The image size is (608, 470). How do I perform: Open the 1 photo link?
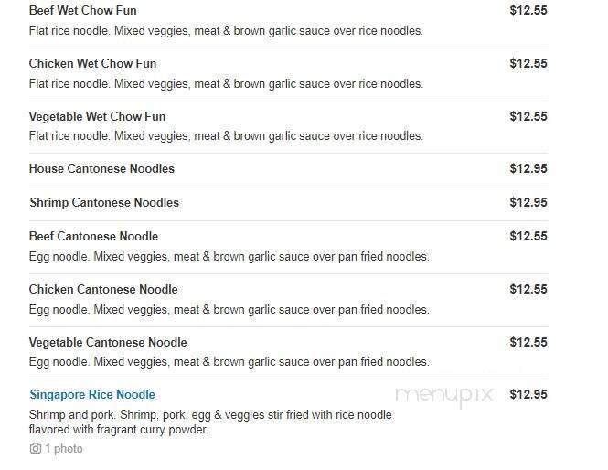63,449
